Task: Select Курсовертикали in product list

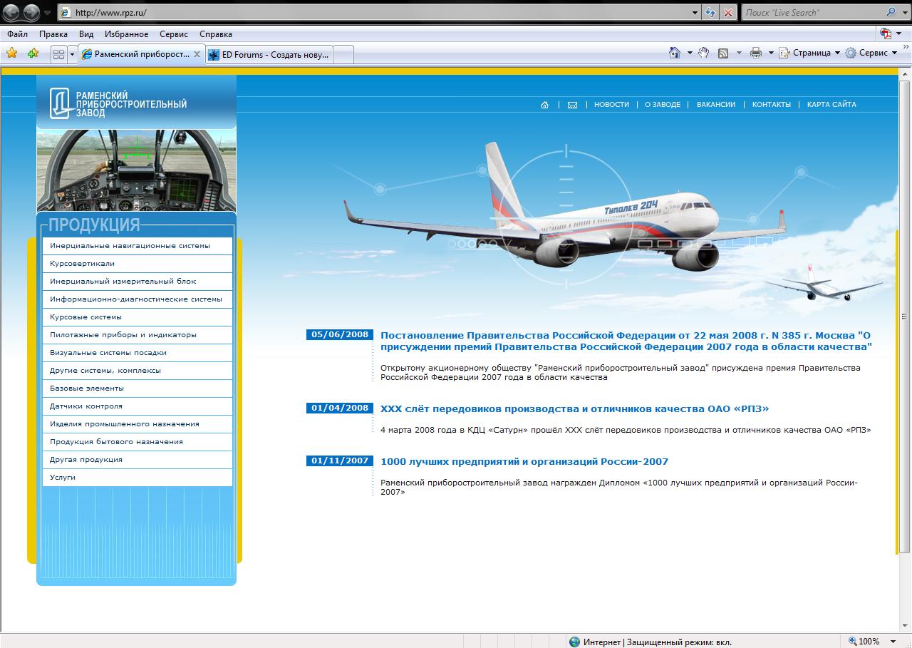Action: 138,264
